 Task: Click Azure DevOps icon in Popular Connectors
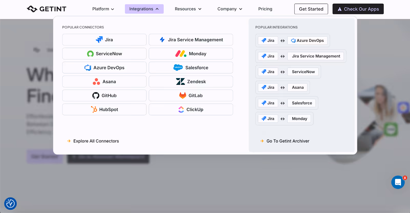click(x=88, y=68)
